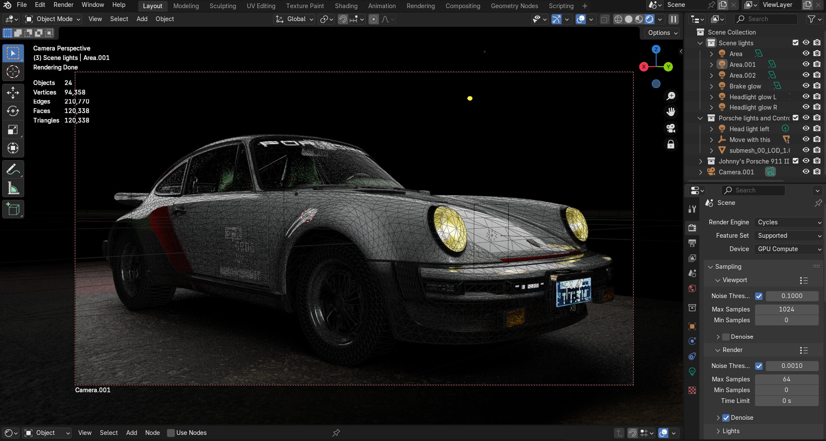Screen dimensions: 826x441
Task: Click the viewport Max Samples field
Action: [x=786, y=309]
